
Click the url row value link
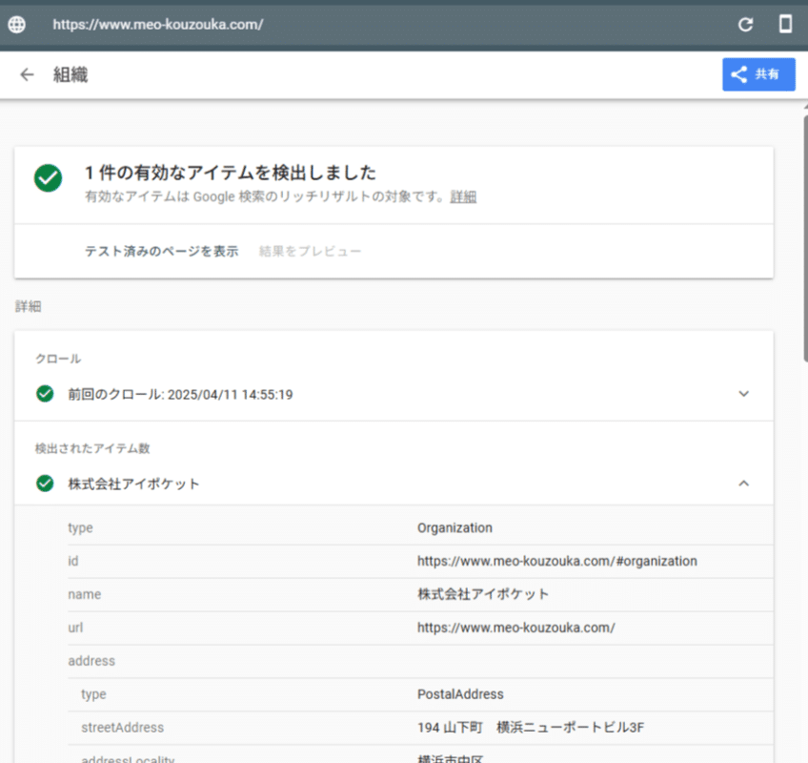click(515, 628)
